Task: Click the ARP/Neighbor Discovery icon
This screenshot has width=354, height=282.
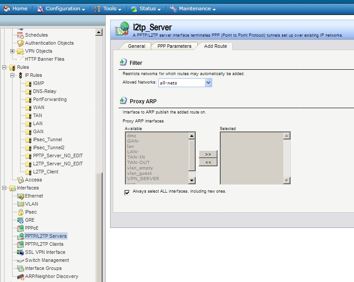Action: [x=21, y=277]
